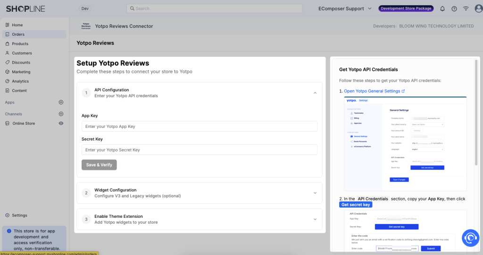Click the notification bell icon
Viewport: 483px width, 255px height.
point(442,8)
